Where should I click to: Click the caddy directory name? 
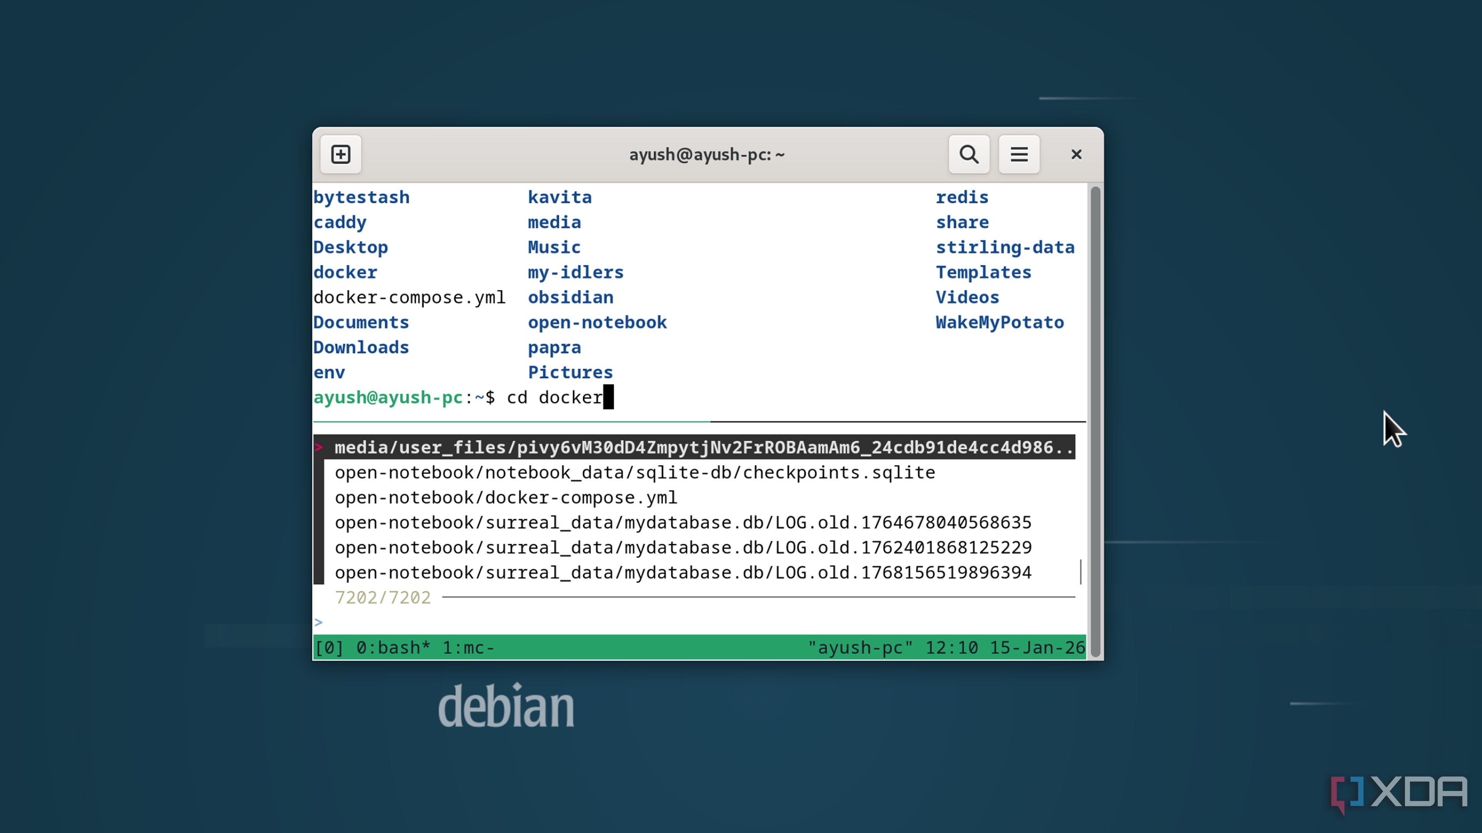click(x=340, y=223)
